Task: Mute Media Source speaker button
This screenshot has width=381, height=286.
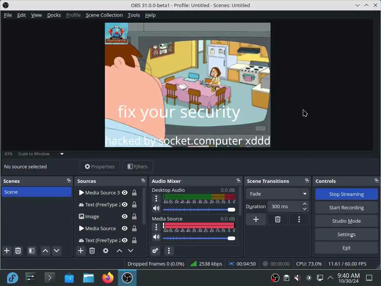Action: (x=156, y=237)
